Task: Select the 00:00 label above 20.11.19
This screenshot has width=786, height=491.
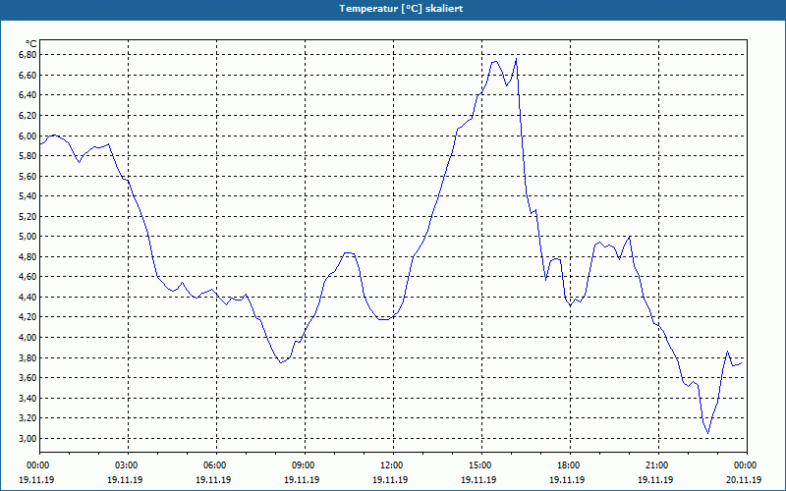Action: click(x=747, y=465)
